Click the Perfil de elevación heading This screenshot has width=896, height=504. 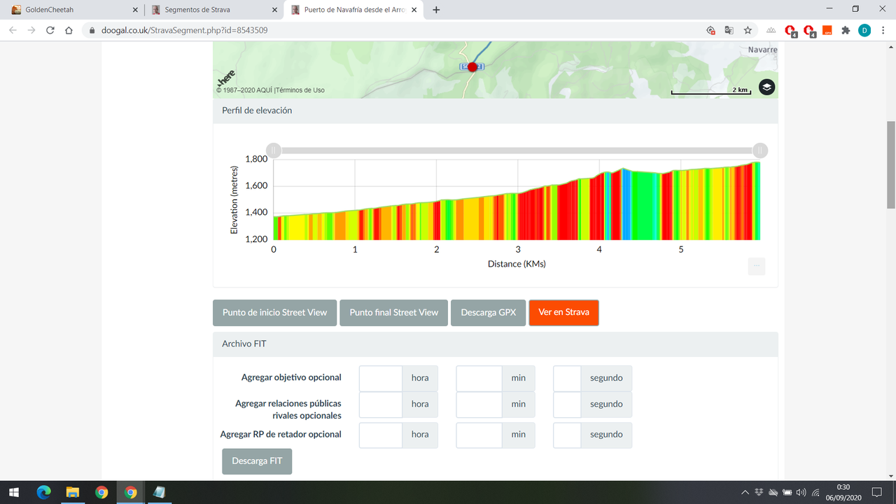257,111
